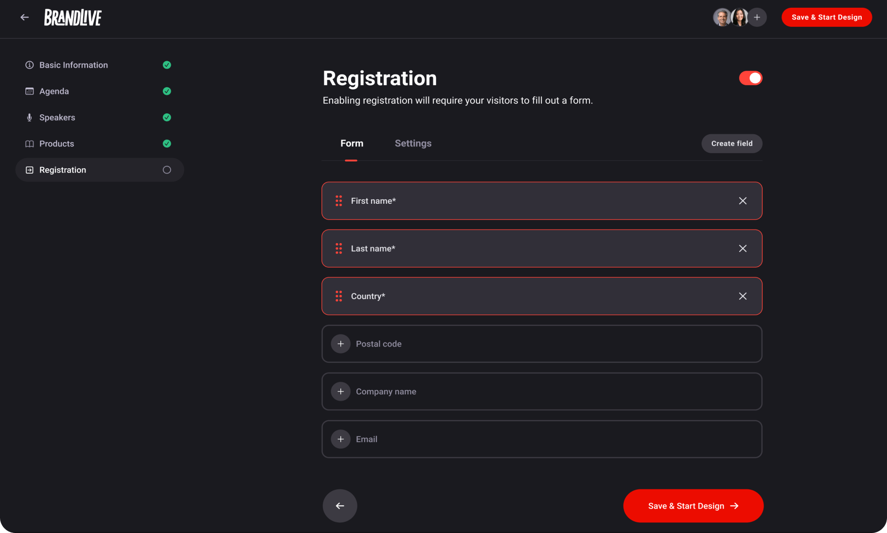This screenshot has height=533, width=887.
Task: Open Basic Information in the sidebar
Action: pos(73,65)
